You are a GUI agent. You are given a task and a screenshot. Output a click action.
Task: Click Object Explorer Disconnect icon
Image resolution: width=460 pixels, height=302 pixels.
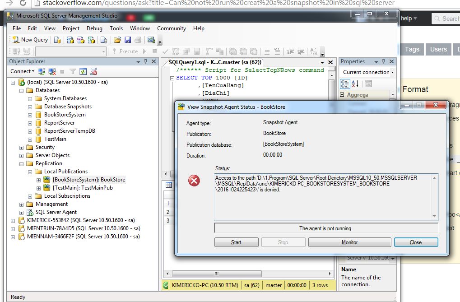coord(52,71)
